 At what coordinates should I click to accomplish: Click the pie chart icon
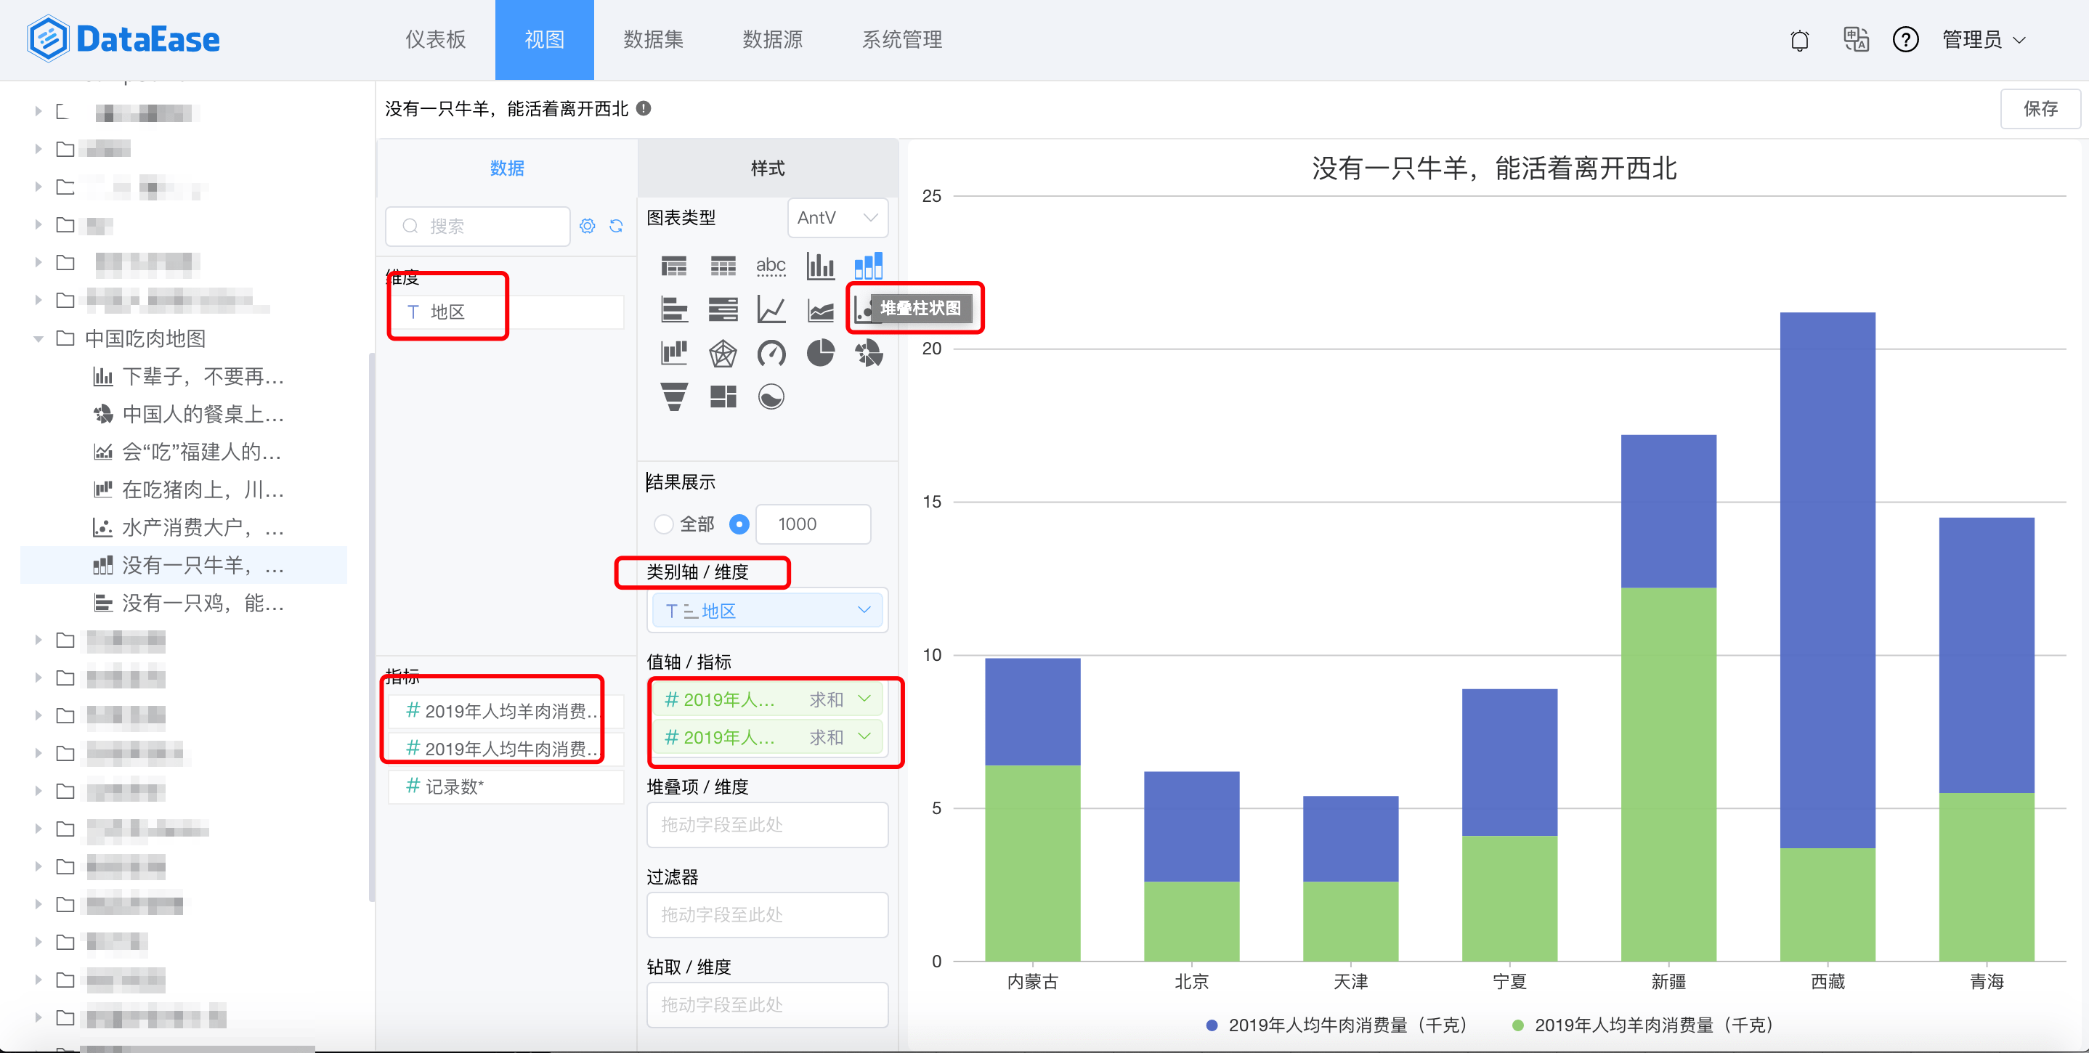click(819, 353)
